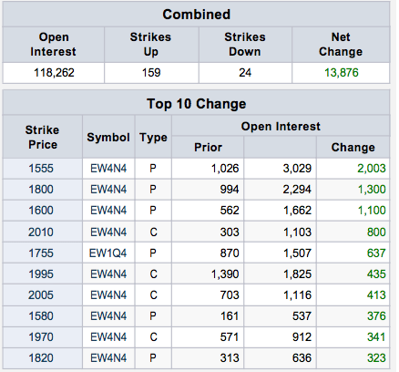Select strike price 1555 row cell
This screenshot has height=372, width=399.
pos(41,169)
